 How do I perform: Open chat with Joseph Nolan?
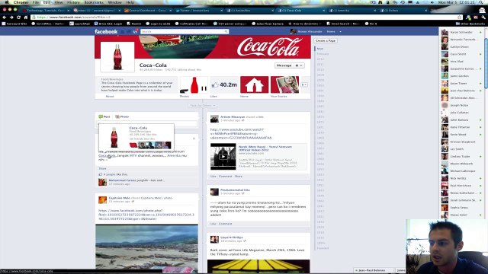462,105
